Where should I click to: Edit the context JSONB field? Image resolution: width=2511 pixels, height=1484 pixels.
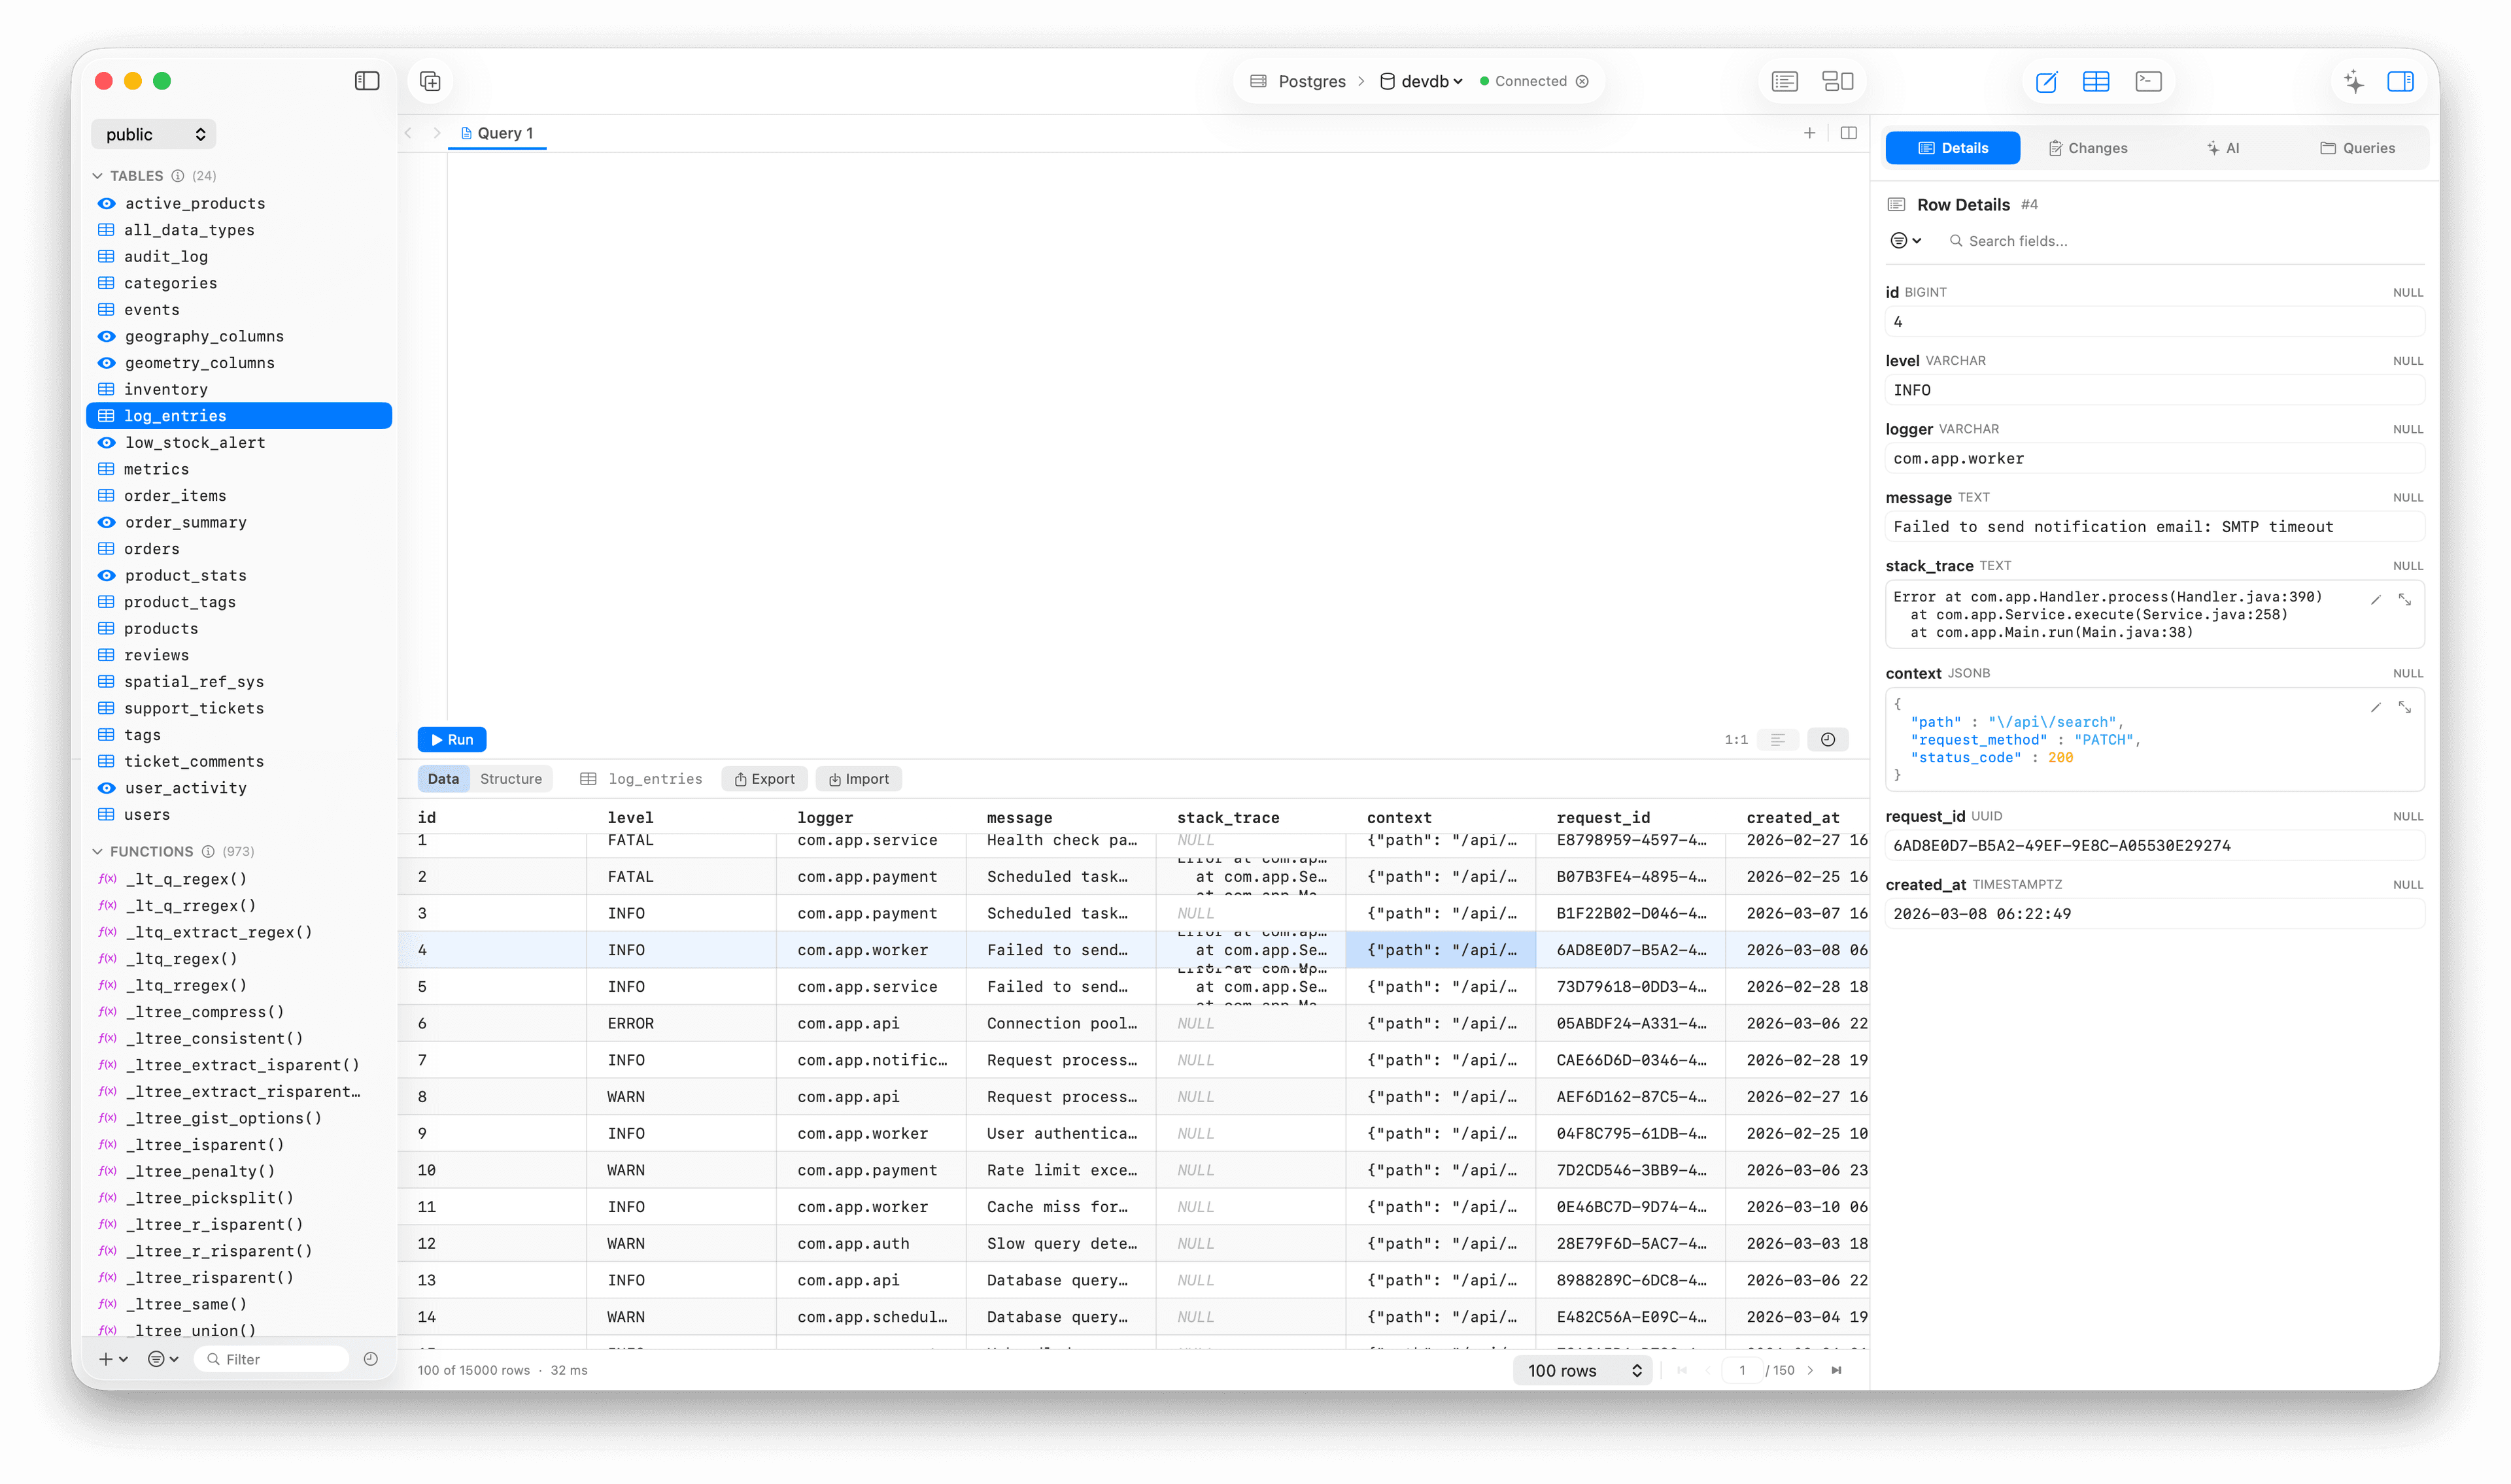(2376, 707)
